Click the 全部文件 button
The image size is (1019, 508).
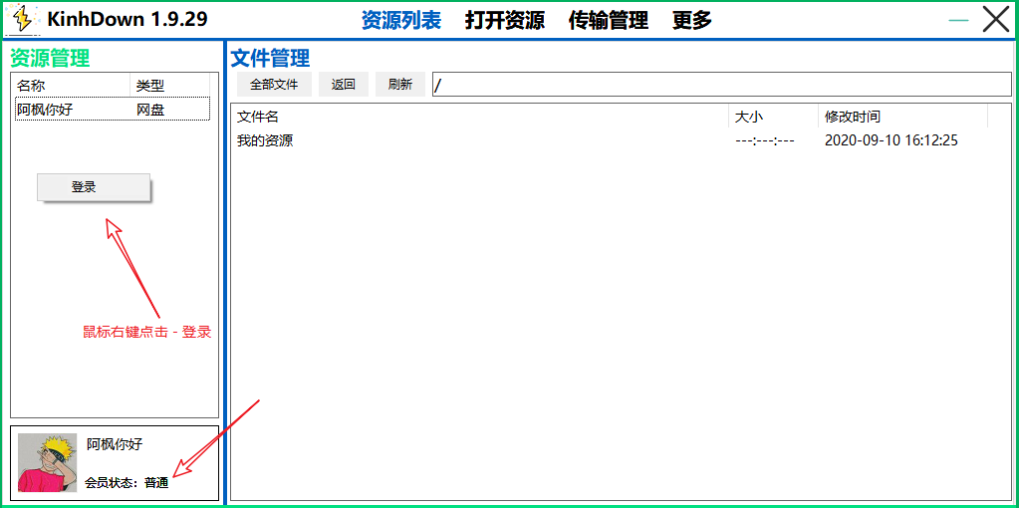(274, 85)
